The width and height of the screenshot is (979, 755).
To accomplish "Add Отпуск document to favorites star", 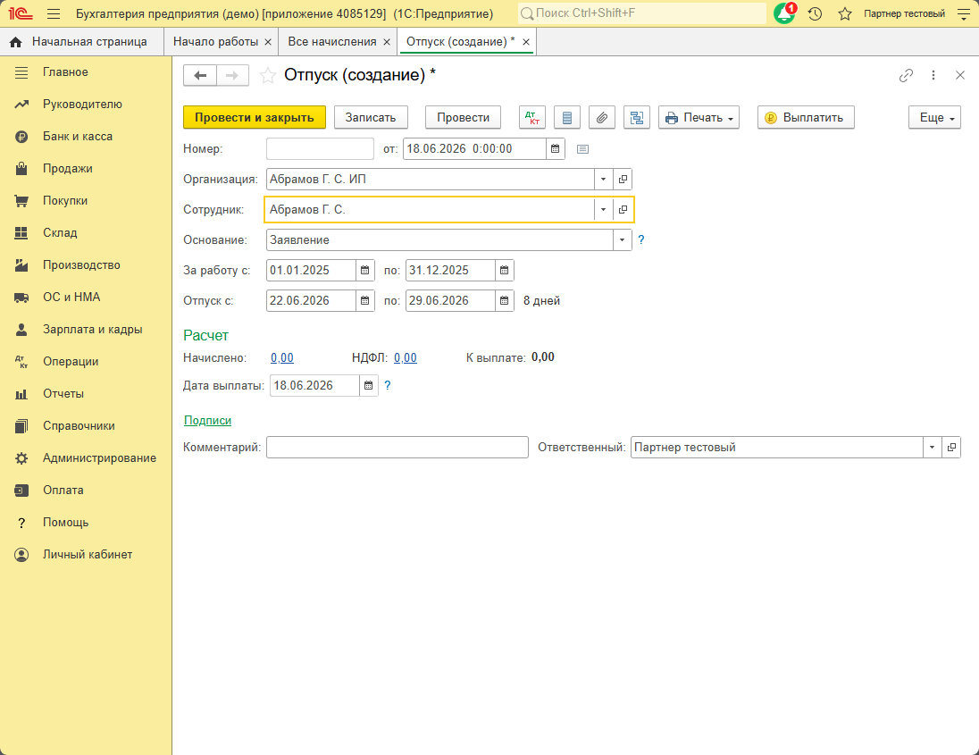I will click(x=268, y=76).
